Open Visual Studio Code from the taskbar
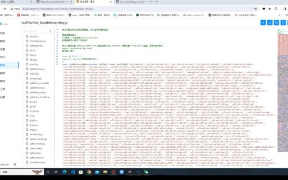 coord(73,172)
